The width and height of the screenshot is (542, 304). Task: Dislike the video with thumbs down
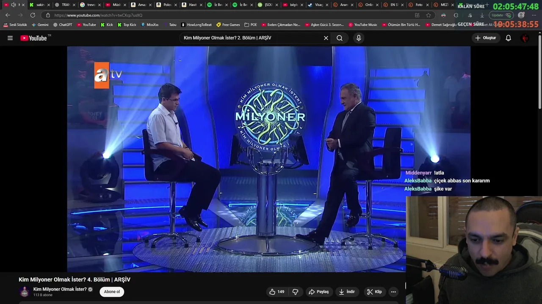296,292
